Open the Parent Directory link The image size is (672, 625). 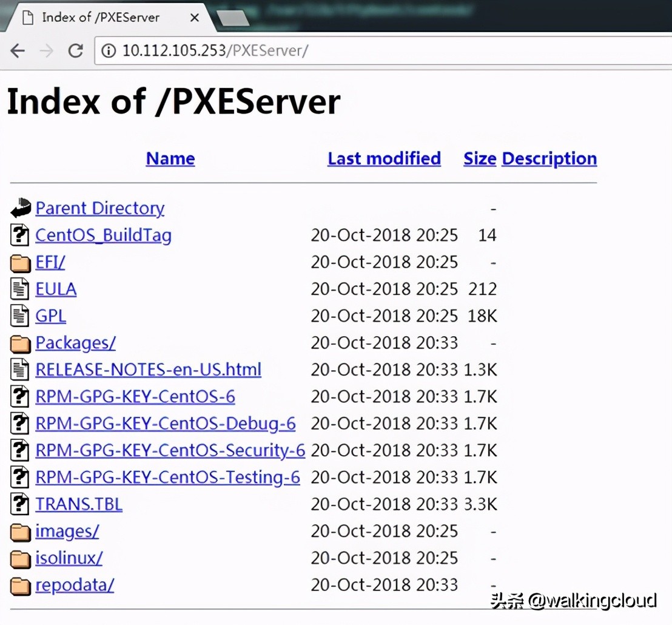coord(100,208)
